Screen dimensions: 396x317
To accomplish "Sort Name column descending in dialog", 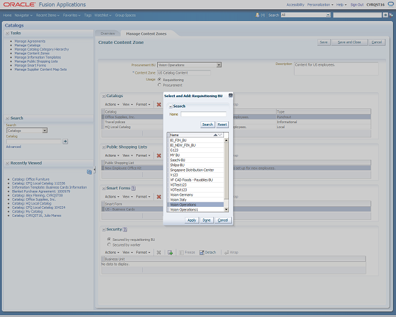I will [220, 135].
